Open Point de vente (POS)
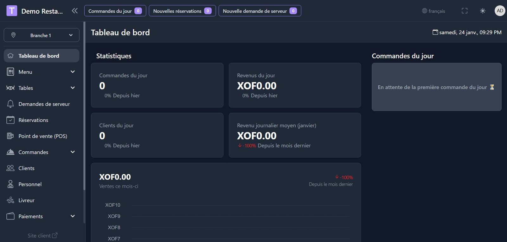 point(42,136)
